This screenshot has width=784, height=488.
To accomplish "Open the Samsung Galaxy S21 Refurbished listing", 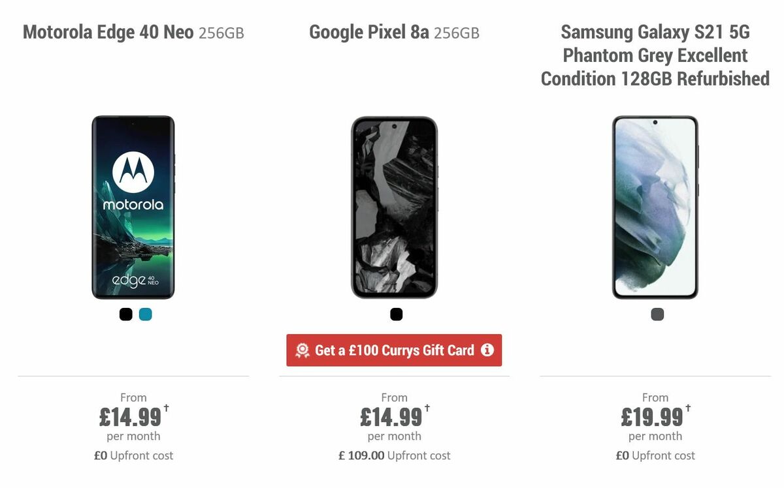I will pyautogui.click(x=655, y=55).
